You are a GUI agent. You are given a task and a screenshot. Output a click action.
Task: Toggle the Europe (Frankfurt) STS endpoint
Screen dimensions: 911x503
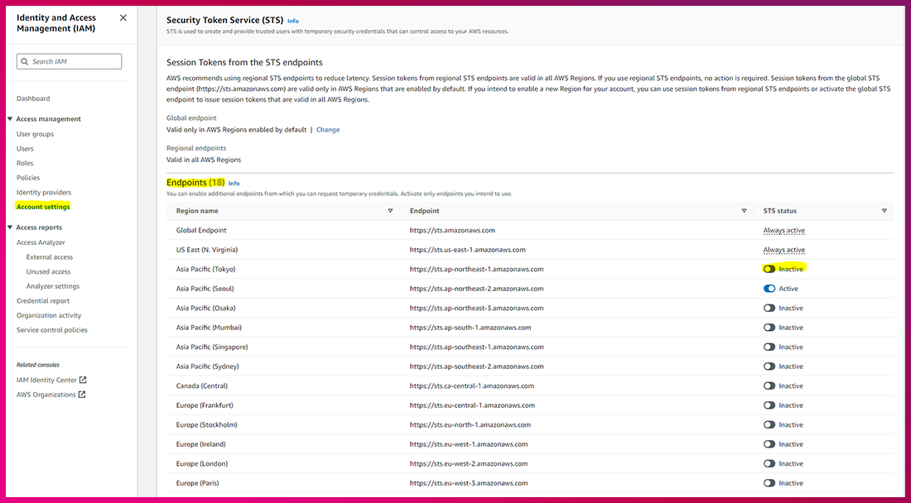click(769, 405)
